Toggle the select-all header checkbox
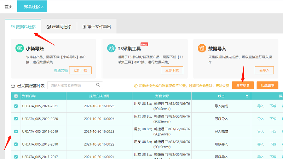The height and width of the screenshot is (159, 283). [16, 96]
